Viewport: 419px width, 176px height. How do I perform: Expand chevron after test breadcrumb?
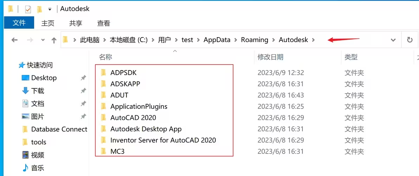pyautogui.click(x=198, y=40)
